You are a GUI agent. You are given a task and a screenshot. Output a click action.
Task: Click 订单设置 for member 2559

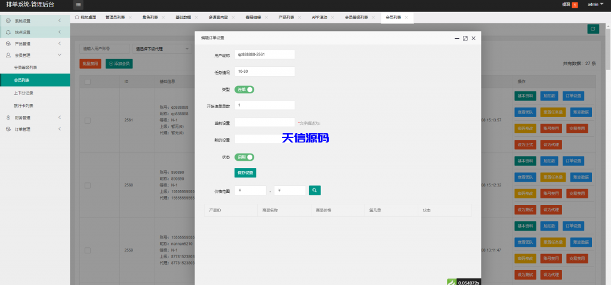point(573,226)
